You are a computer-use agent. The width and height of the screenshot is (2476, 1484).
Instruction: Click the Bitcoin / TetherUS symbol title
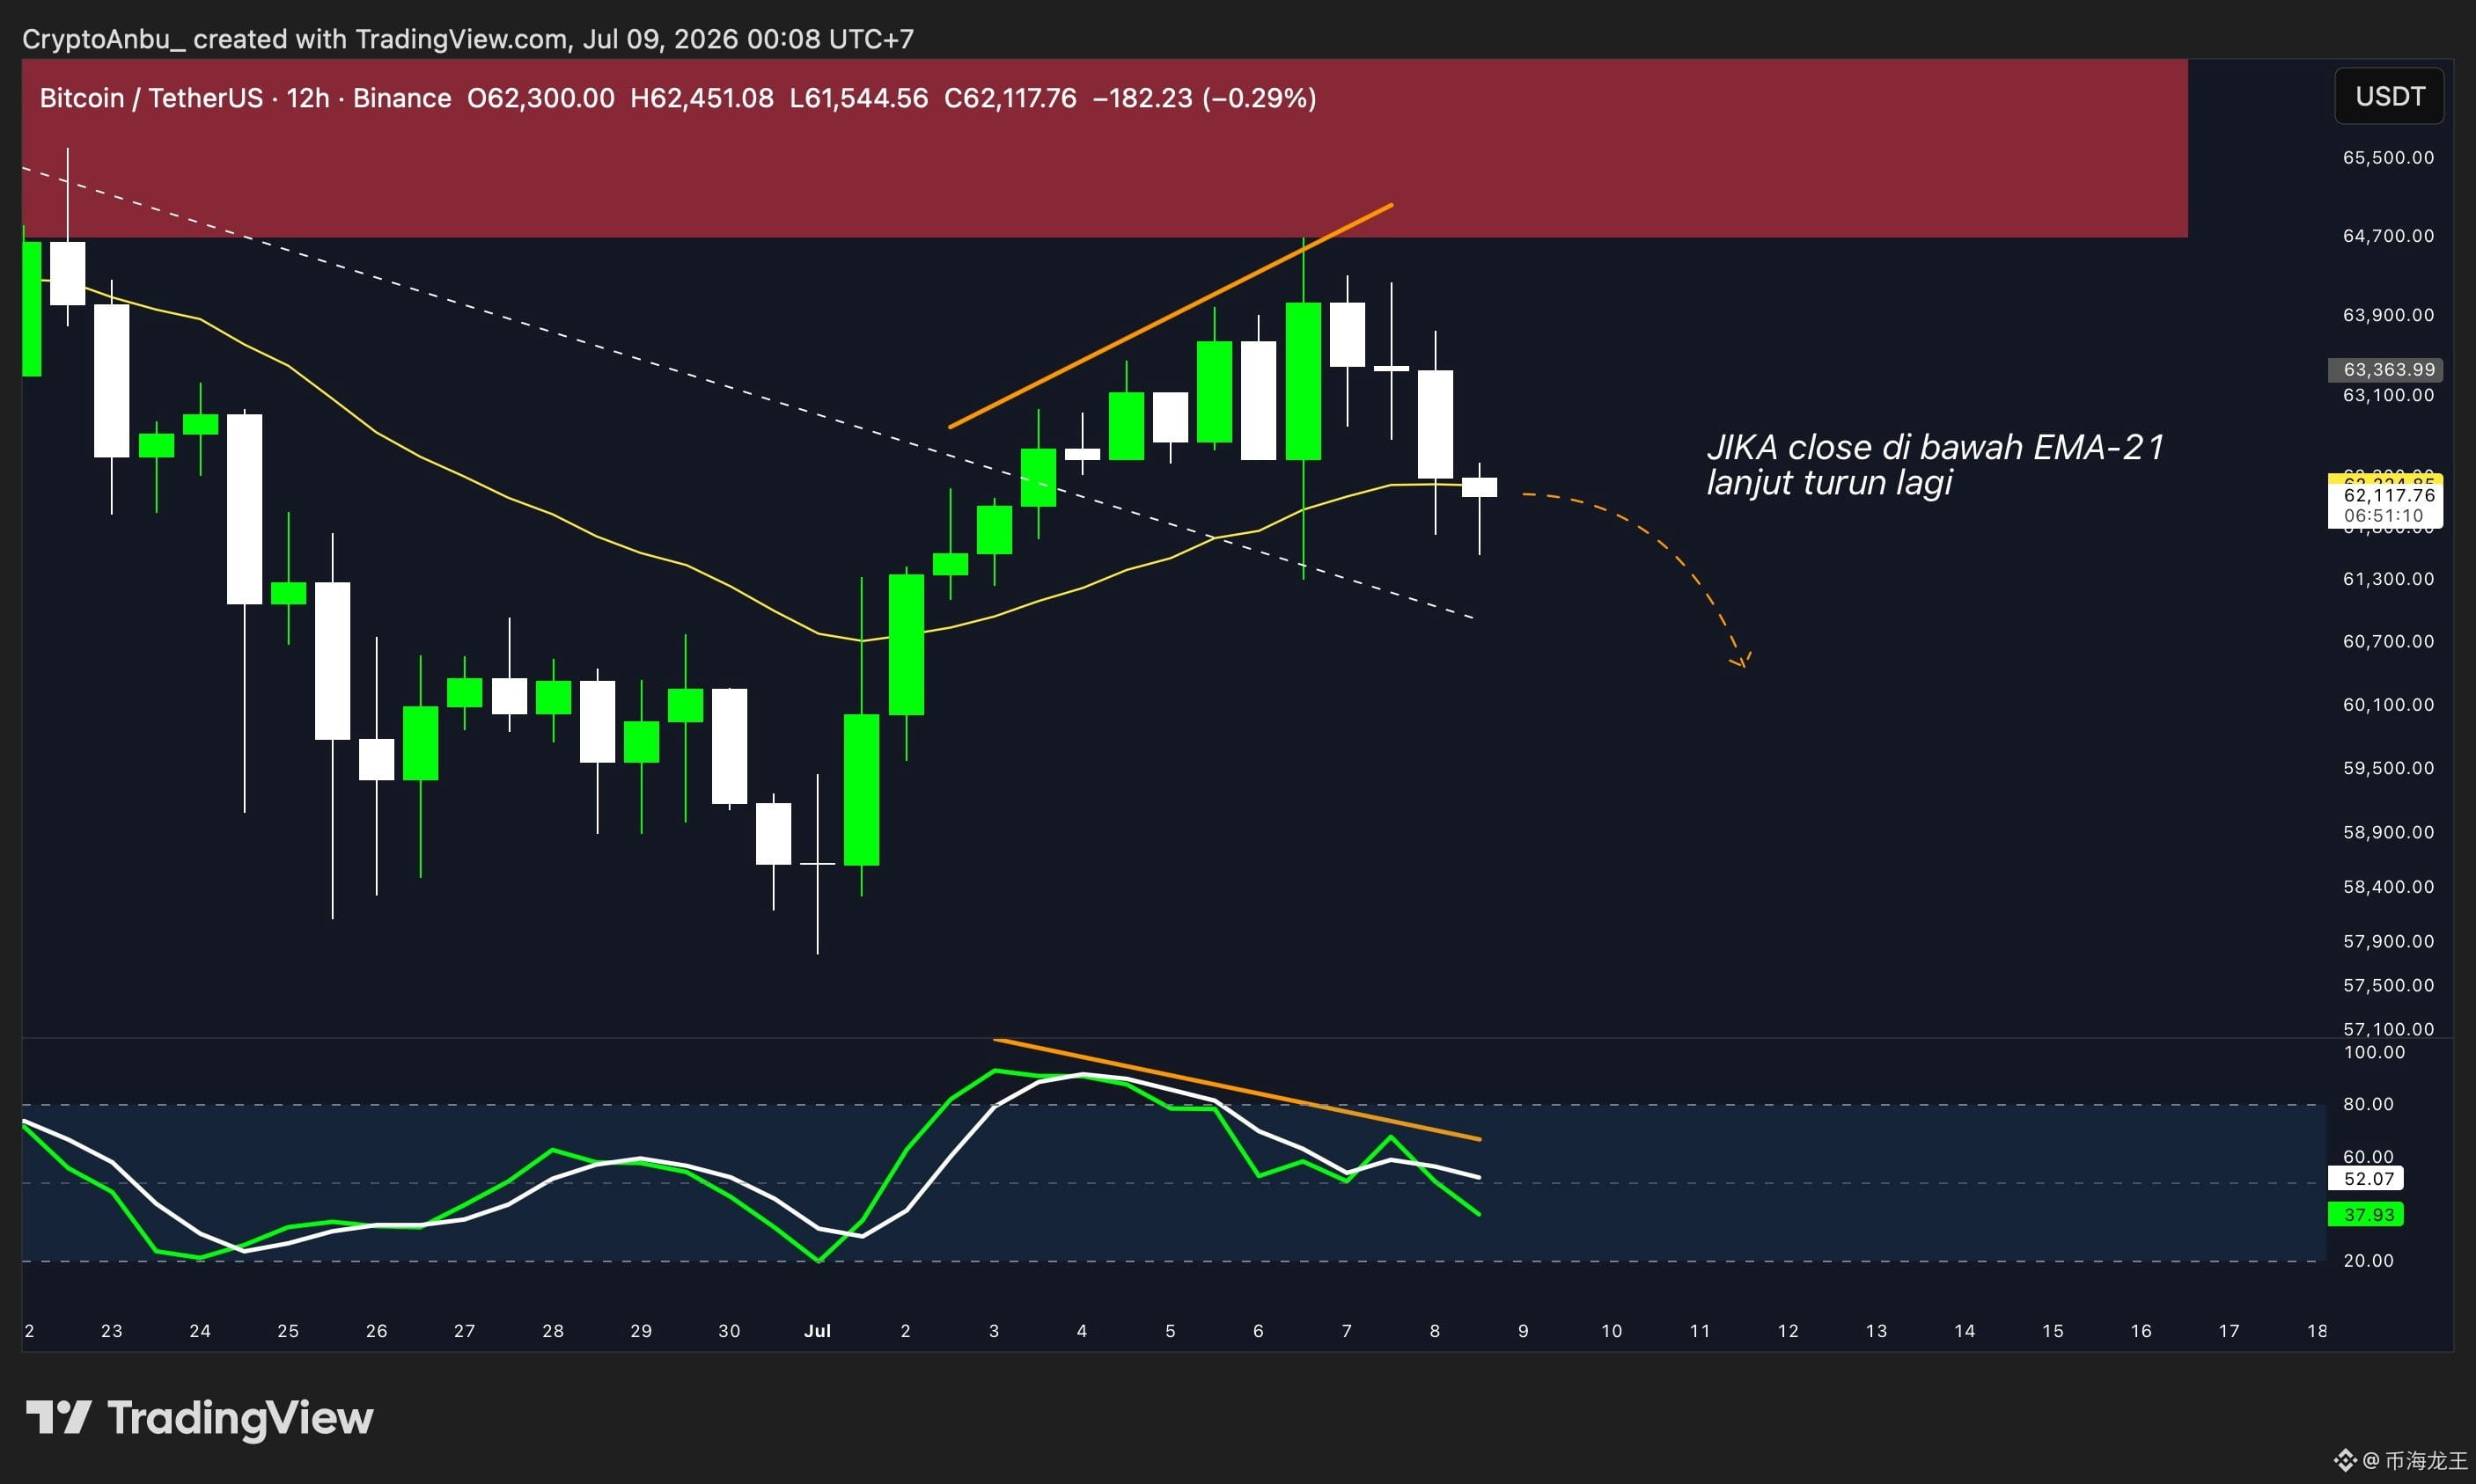tap(151, 98)
